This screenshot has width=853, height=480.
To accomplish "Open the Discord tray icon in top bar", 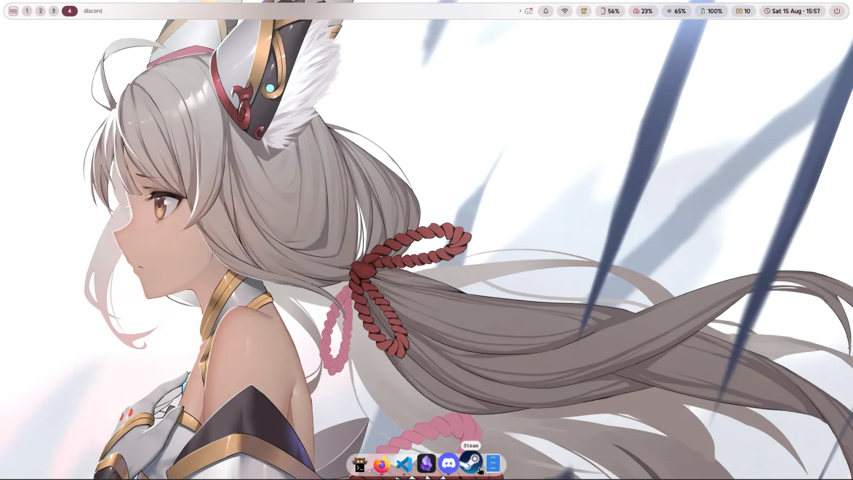I will (x=528, y=11).
